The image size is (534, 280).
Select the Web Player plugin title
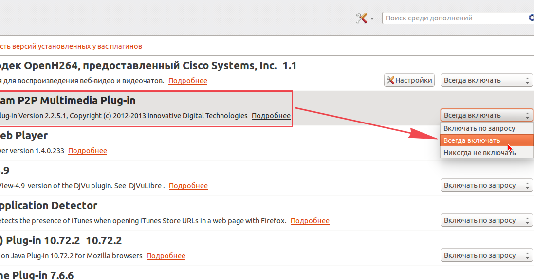[24, 136]
